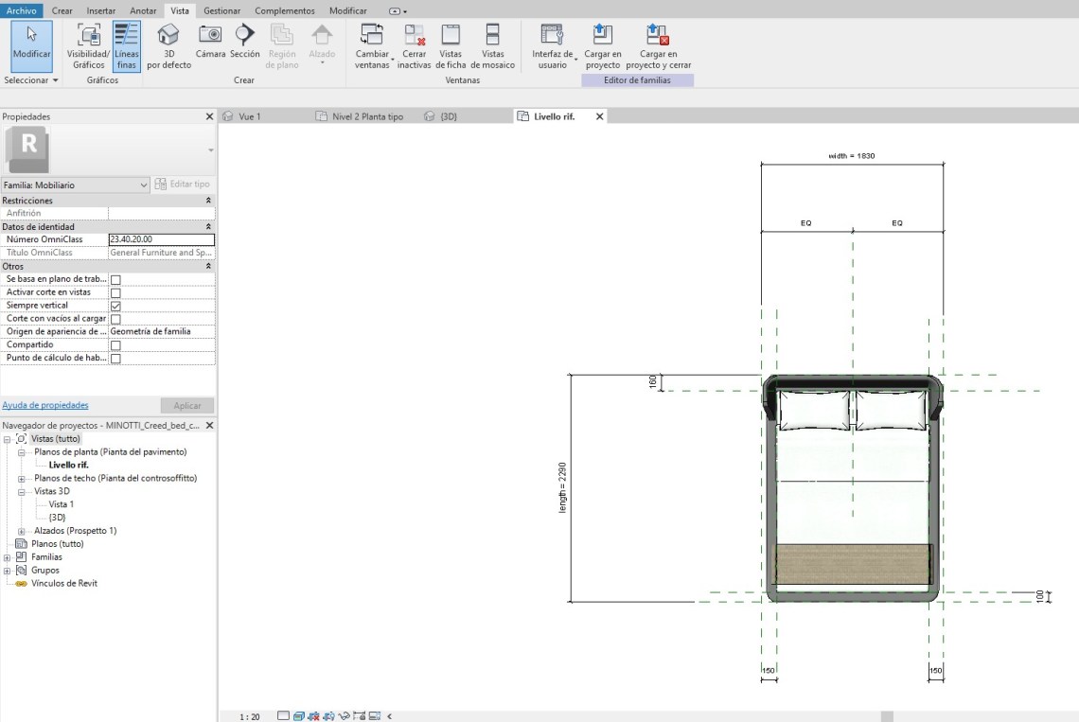
Task: Click the Editar tipo button
Action: [184, 185]
